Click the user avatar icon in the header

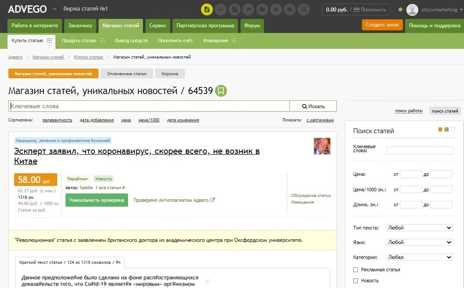coord(412,10)
